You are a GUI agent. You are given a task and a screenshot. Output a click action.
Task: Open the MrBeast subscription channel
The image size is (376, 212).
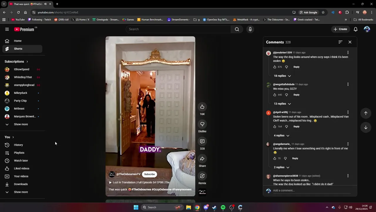click(x=22, y=109)
